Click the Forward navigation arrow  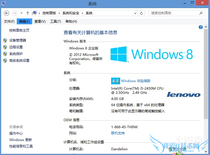coord(15,13)
